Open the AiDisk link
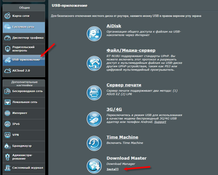This screenshot has height=175, width=218. point(114,26)
